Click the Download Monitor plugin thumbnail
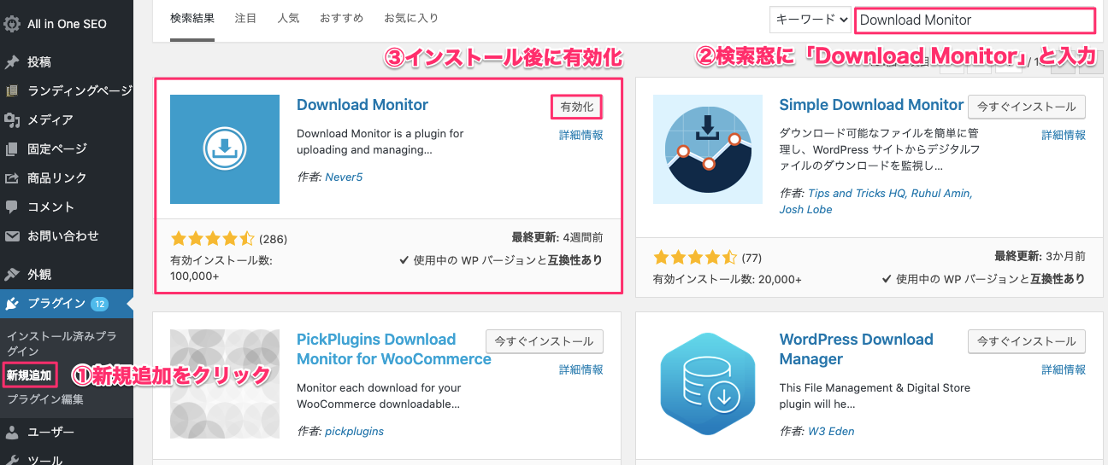Viewport: 1108px width, 465px height. tap(225, 149)
